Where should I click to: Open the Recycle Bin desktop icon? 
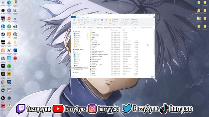coord(3,3)
